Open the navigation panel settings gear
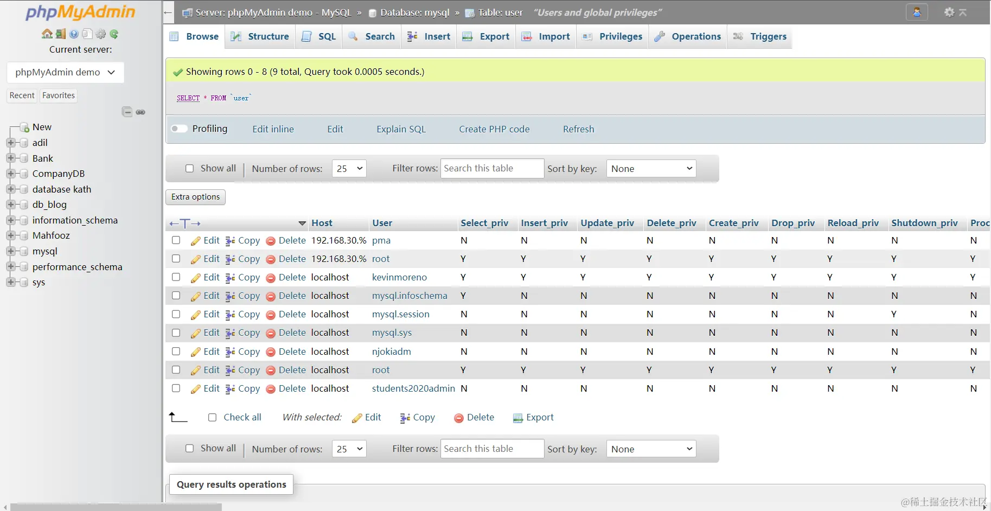Viewport: 991px width, 511px height. pos(101,34)
